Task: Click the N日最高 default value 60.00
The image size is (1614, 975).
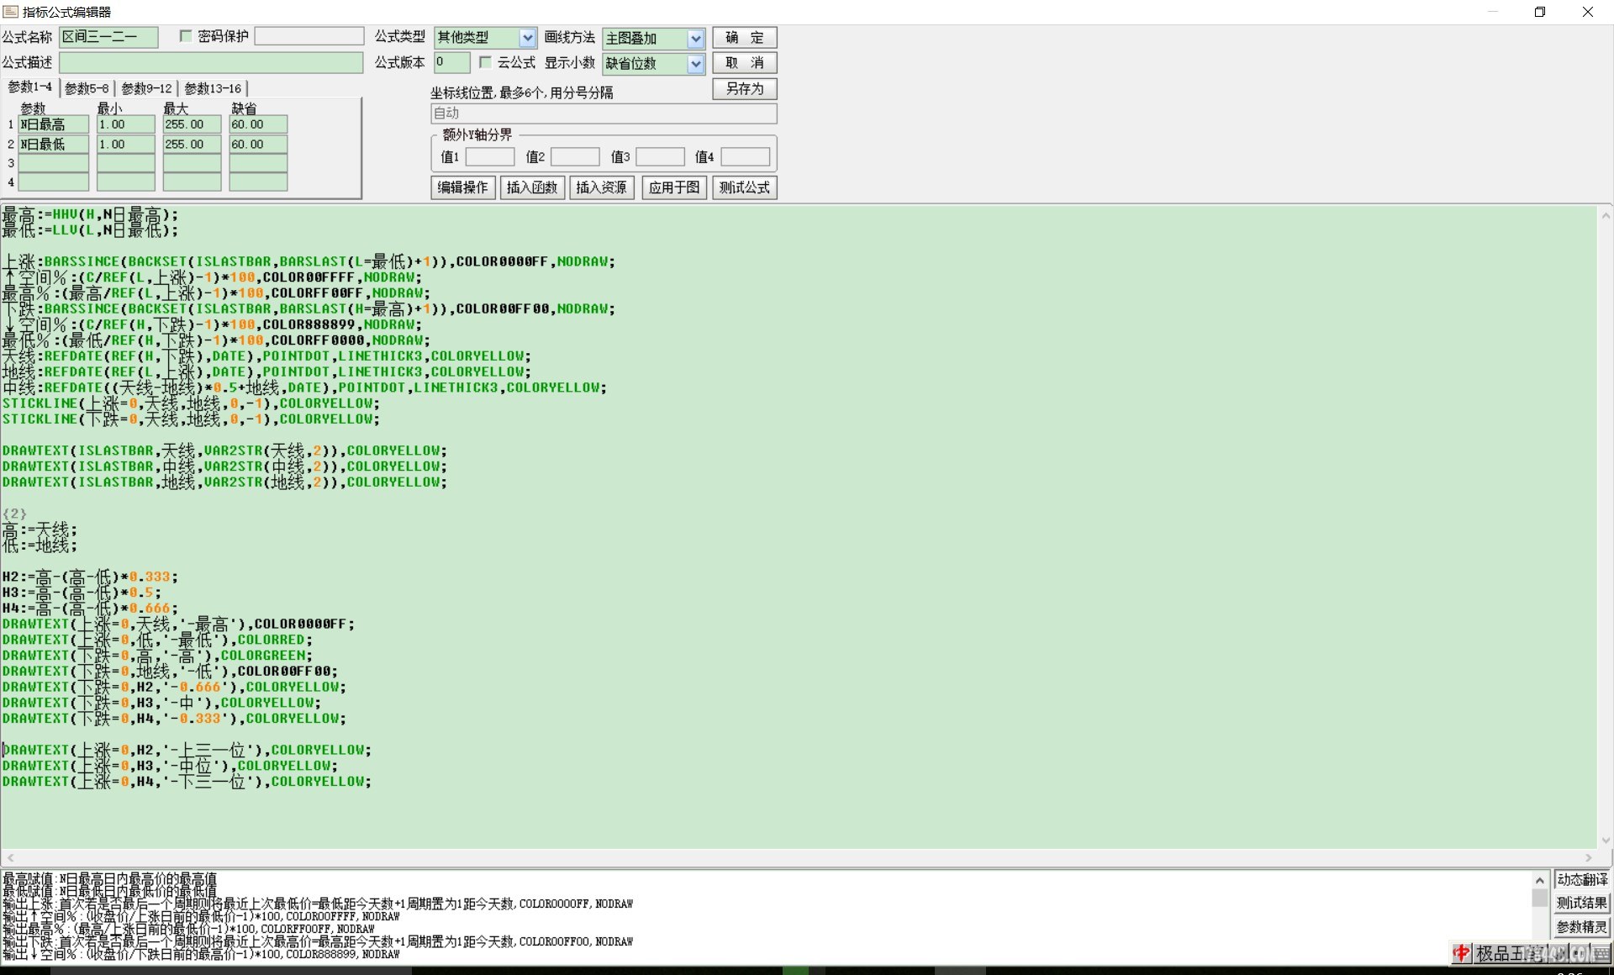Action: (259, 124)
